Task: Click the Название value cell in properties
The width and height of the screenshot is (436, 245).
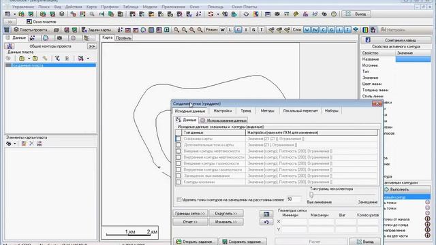Action: 413,59
